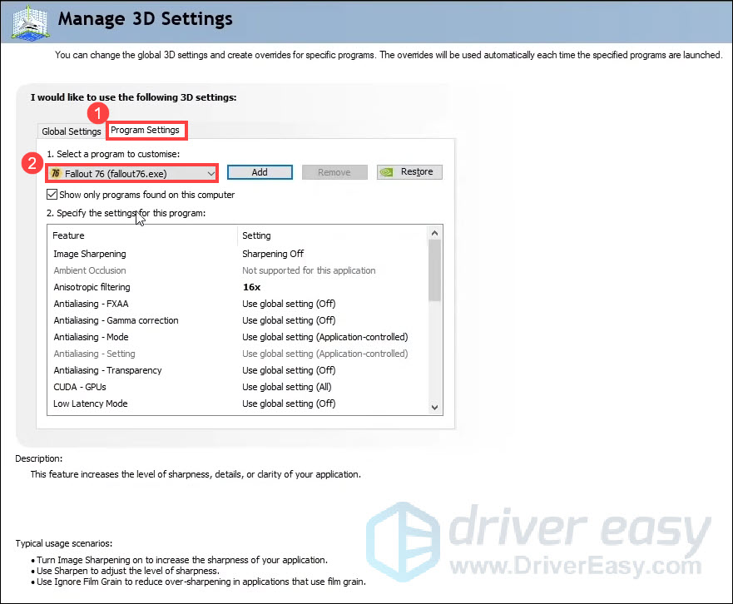Switch to the Program Settings tab
The width and height of the screenshot is (733, 604).
tap(146, 130)
